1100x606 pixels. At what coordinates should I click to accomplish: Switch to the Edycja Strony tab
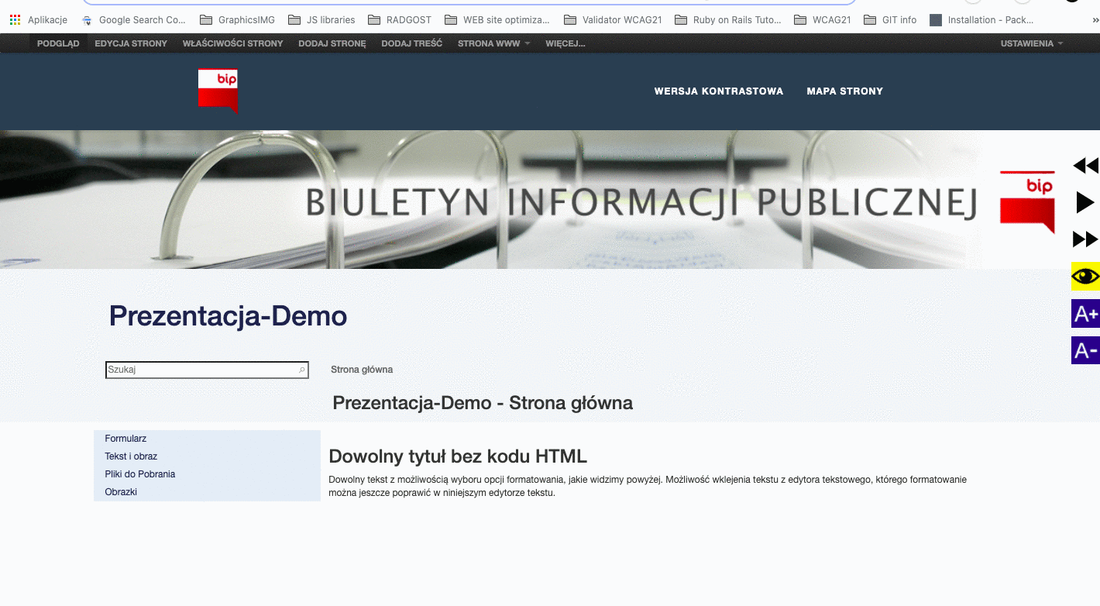[131, 43]
